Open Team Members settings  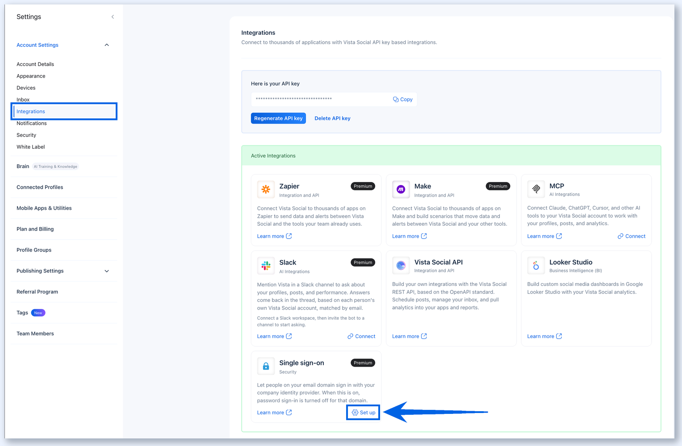coord(35,334)
